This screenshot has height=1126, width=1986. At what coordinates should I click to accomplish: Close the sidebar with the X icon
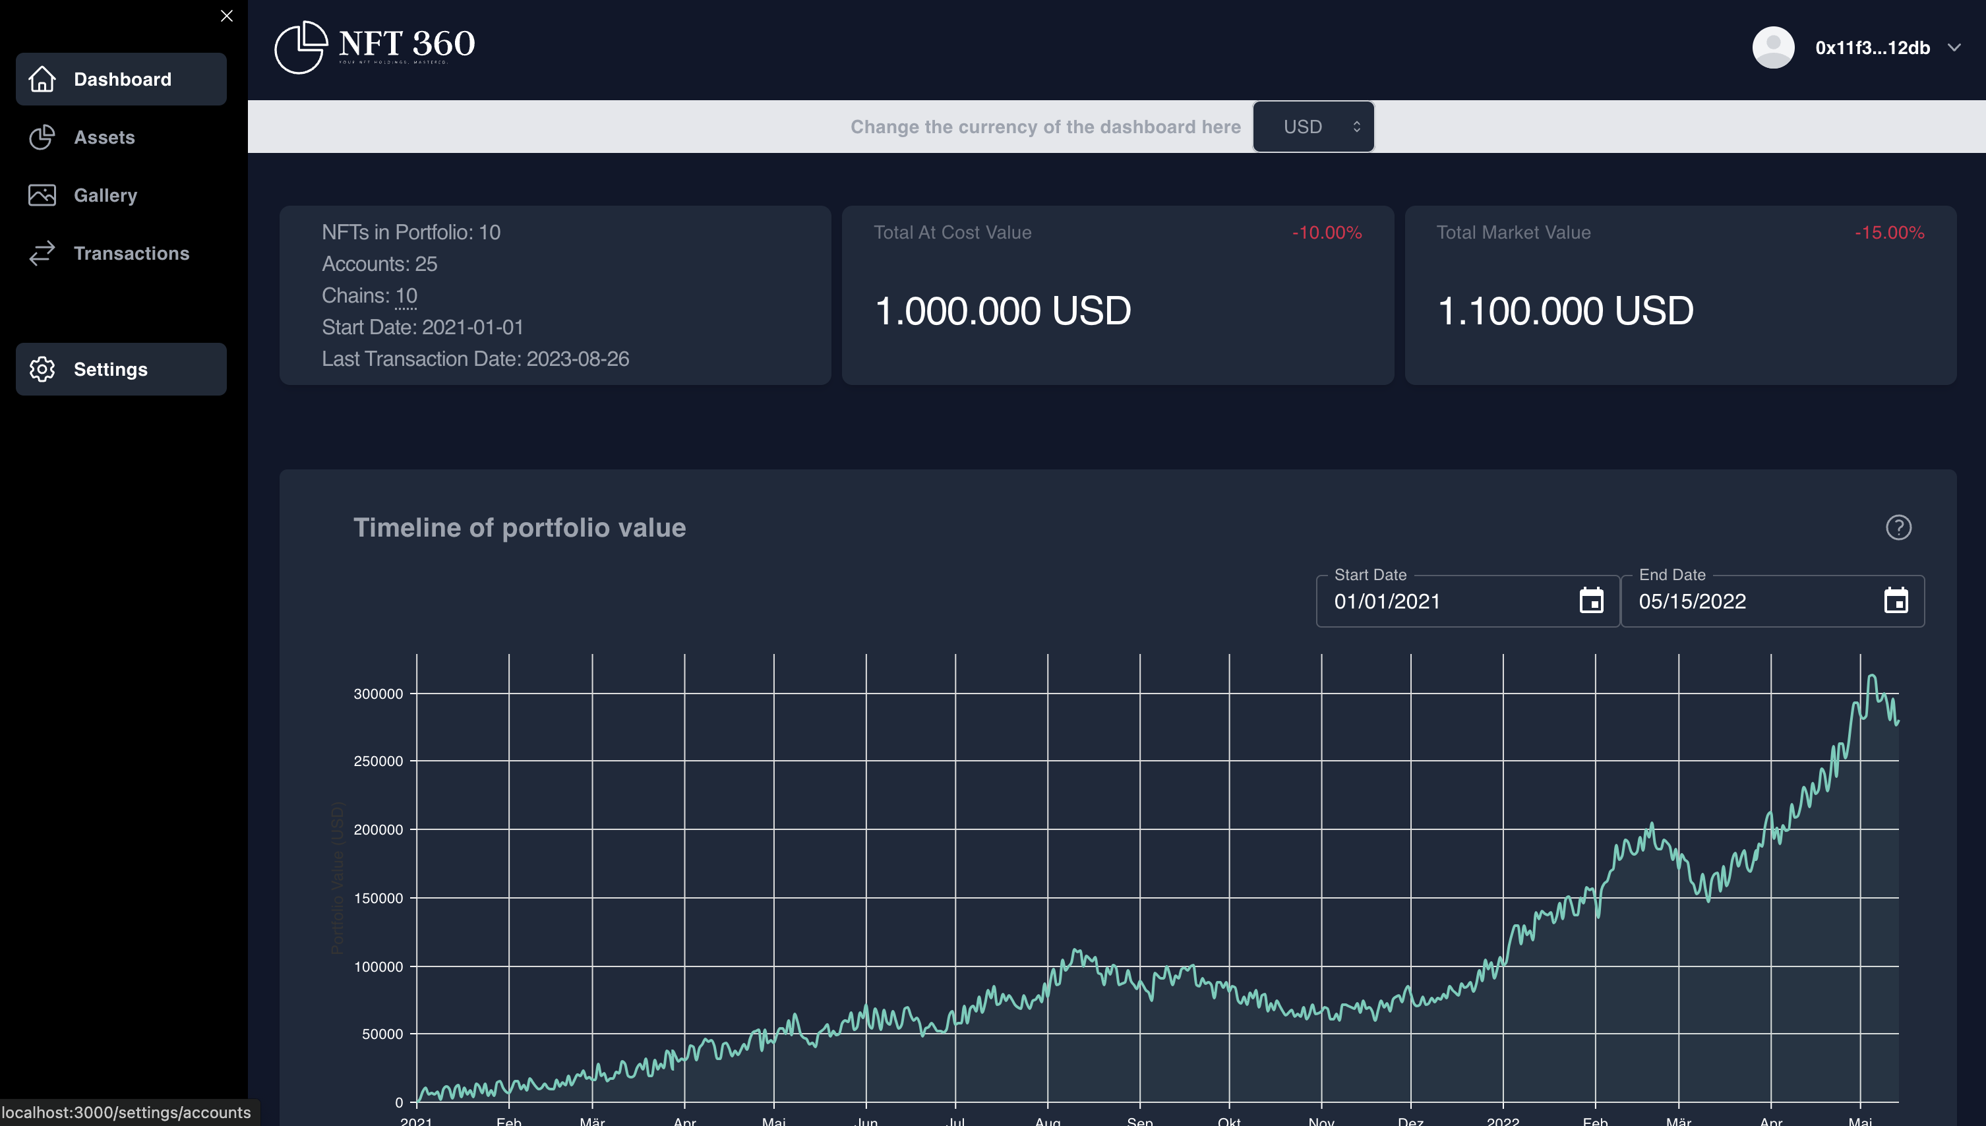[x=227, y=15]
